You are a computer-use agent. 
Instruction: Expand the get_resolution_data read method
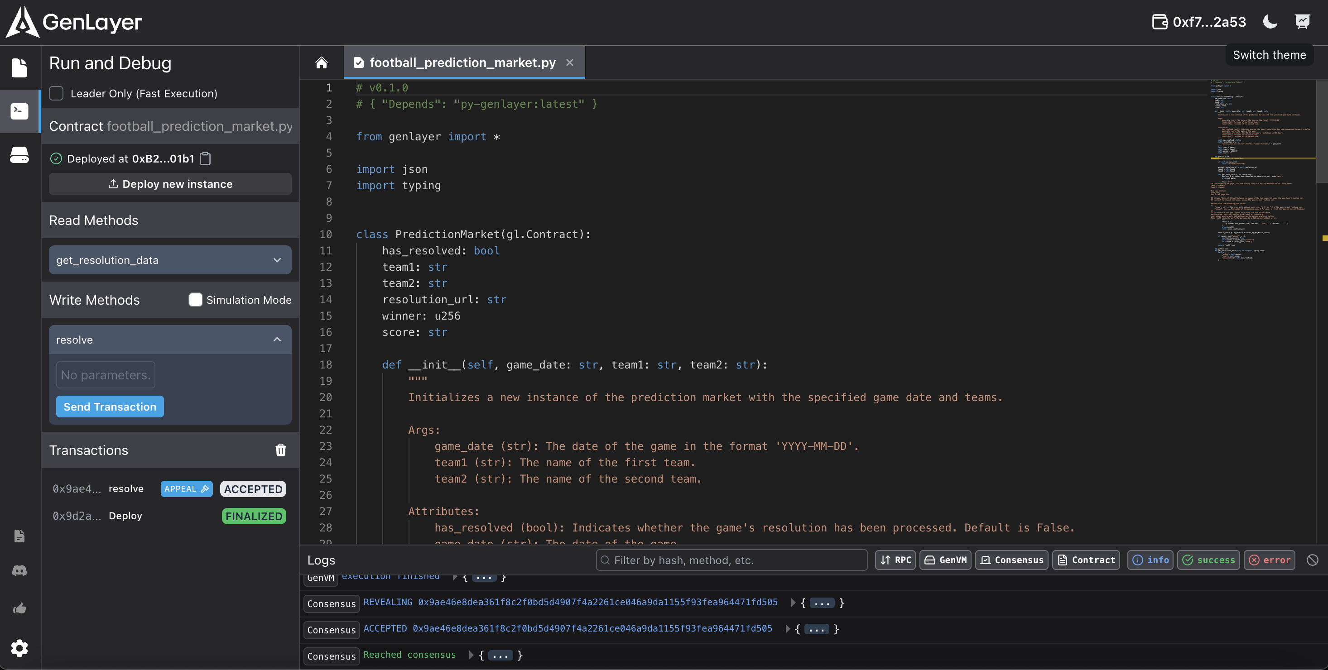tap(169, 260)
